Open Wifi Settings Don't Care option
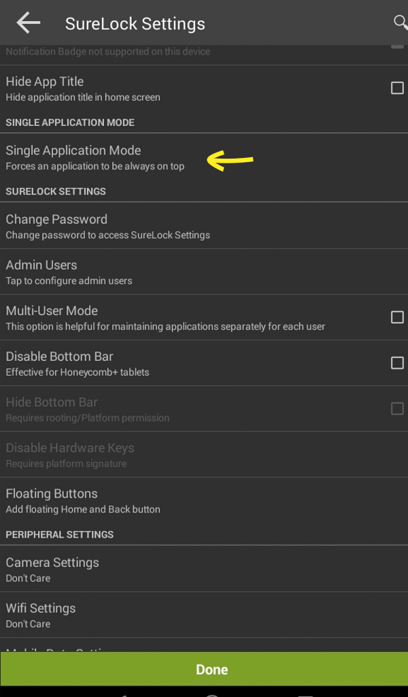The image size is (408, 697). [204, 615]
